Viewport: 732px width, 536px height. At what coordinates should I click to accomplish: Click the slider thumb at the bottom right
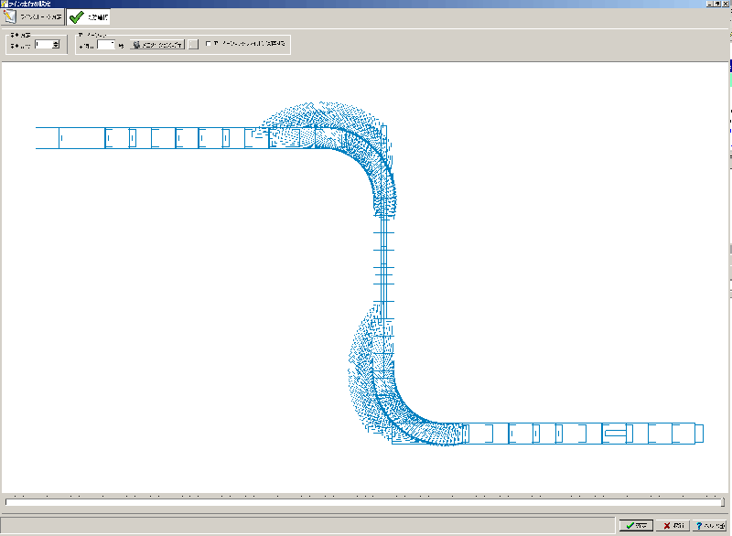click(723, 502)
